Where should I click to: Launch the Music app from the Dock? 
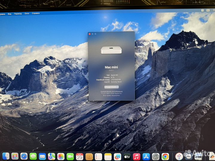(136, 157)
